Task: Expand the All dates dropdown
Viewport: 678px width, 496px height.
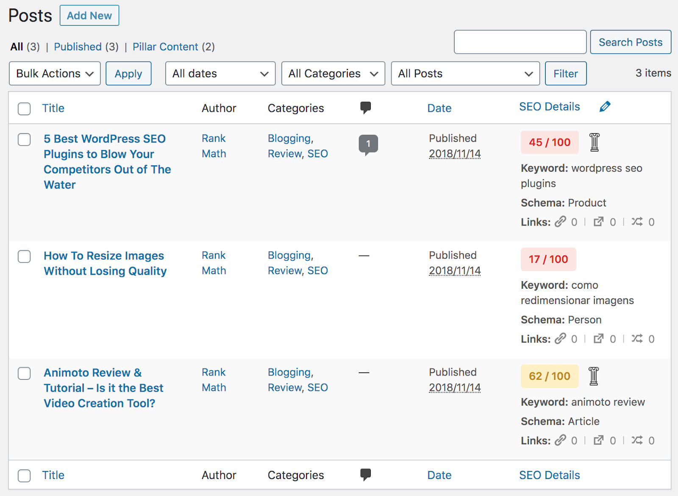Action: pyautogui.click(x=220, y=73)
